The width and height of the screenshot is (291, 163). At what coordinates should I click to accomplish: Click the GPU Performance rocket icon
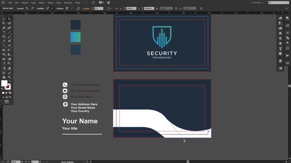(x=108, y=3)
